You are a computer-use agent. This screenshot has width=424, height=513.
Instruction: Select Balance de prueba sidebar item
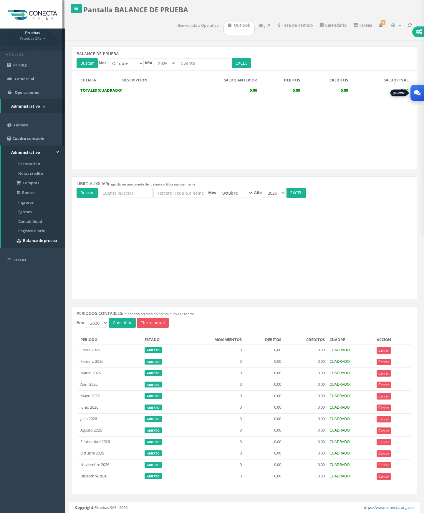(37, 240)
